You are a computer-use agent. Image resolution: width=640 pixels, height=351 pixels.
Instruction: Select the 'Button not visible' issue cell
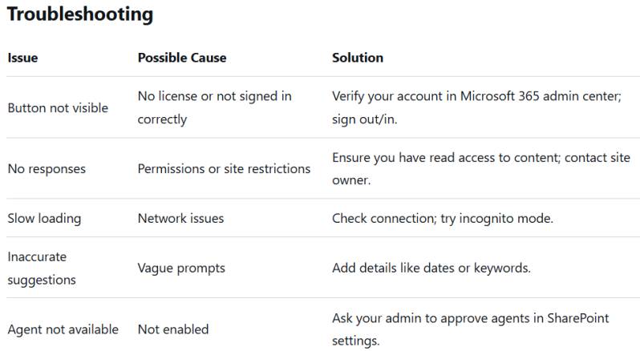[x=58, y=107]
